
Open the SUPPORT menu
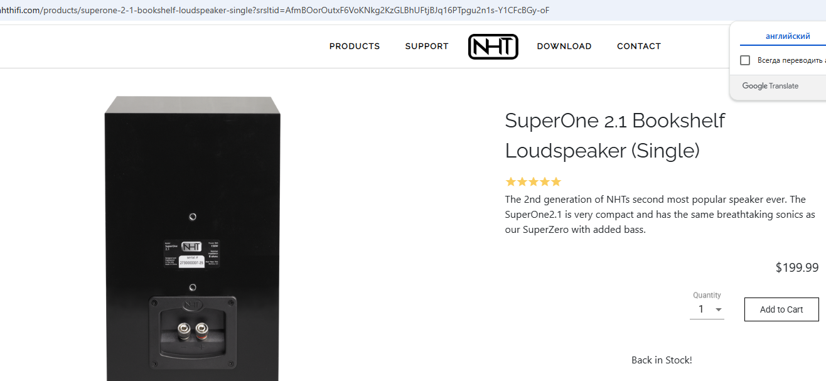click(x=427, y=46)
